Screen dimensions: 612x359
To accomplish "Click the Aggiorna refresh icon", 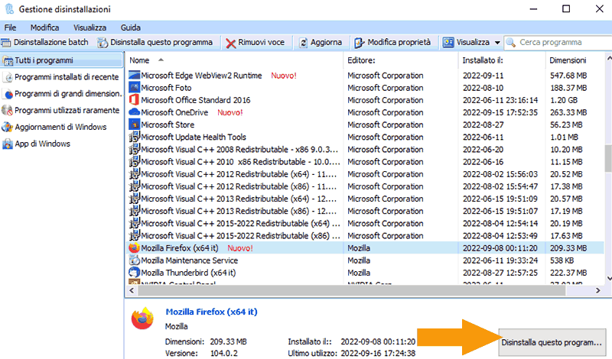I will tap(304, 43).
